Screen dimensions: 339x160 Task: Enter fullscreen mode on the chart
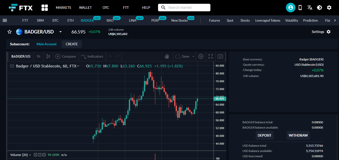tap(211, 56)
